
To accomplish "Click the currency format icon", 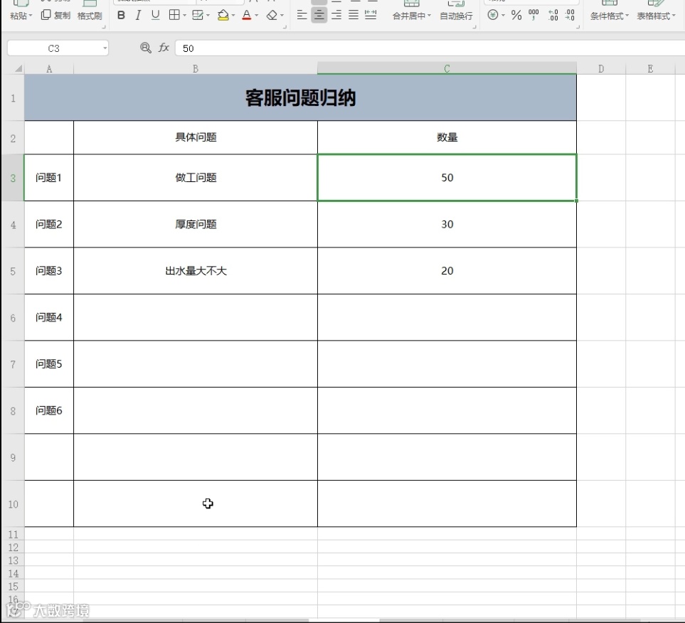I will pyautogui.click(x=492, y=16).
